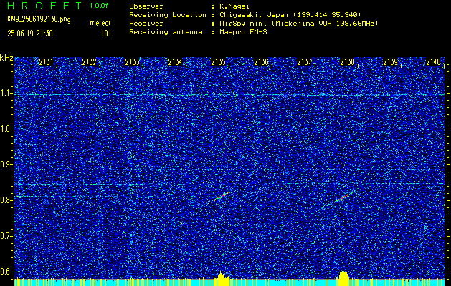Select filename KN9_2506192130.png
This screenshot has width=451, height=286.
pyautogui.click(x=39, y=19)
